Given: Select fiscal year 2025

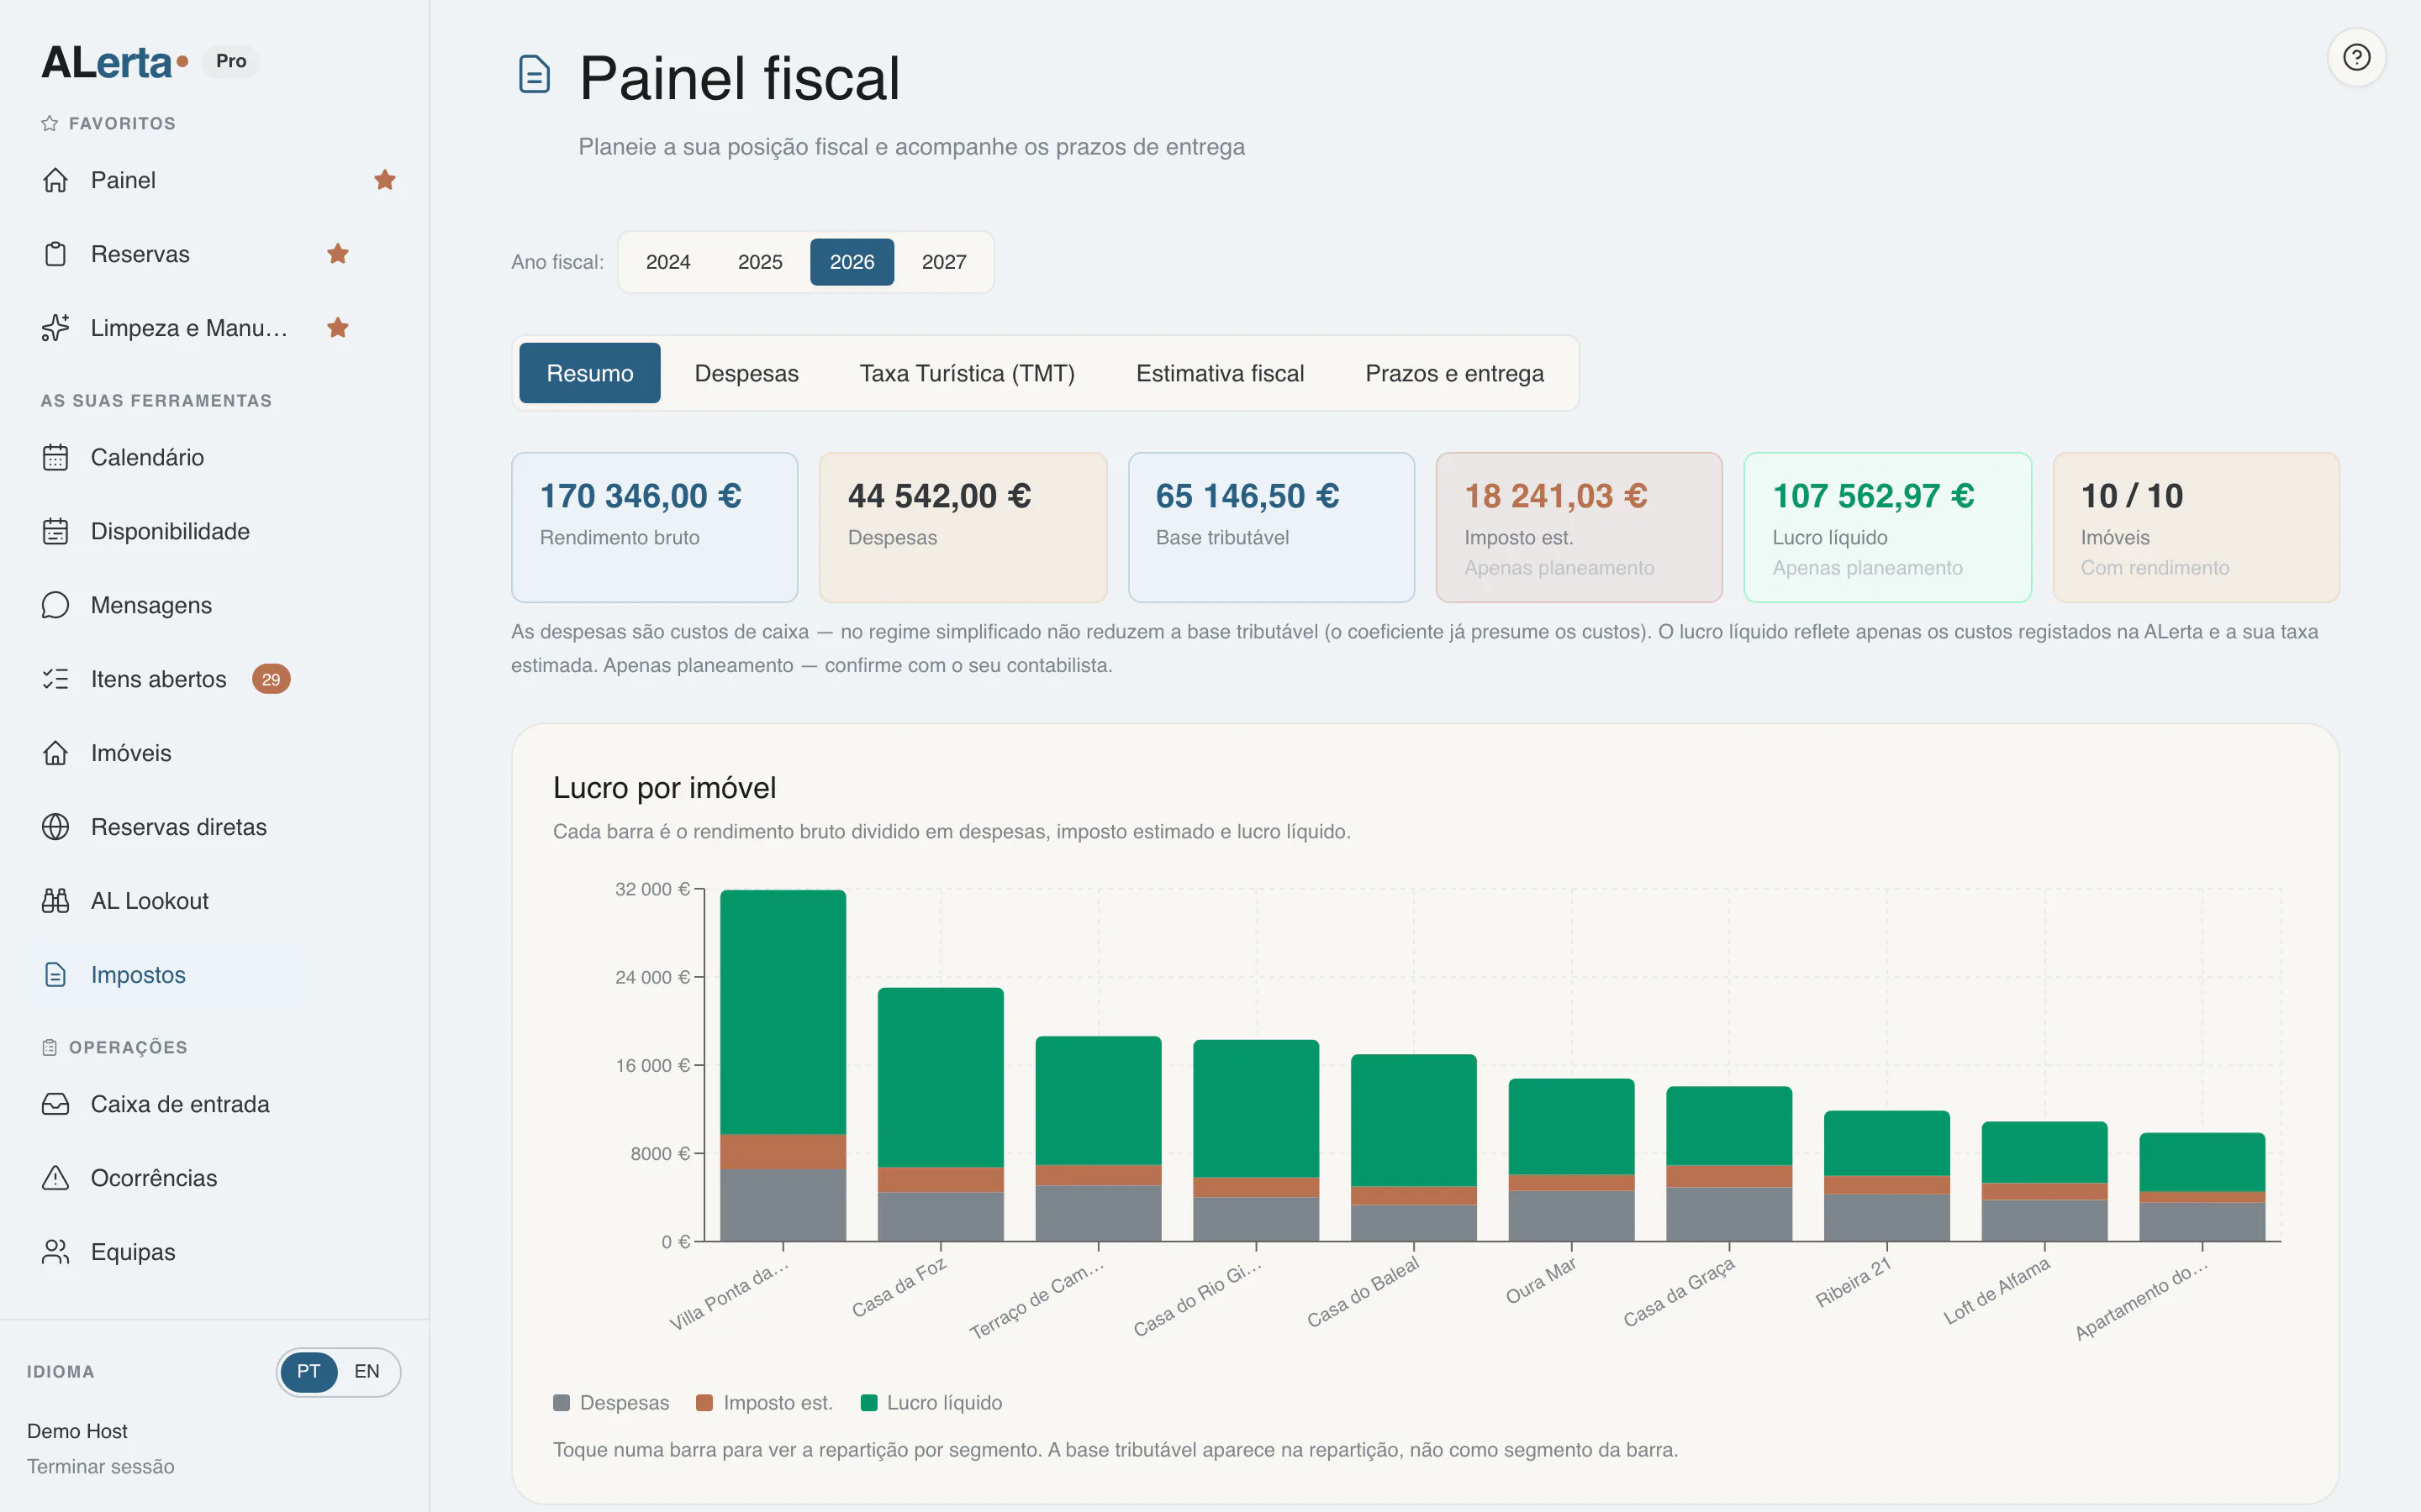Looking at the screenshot, I should tap(760, 262).
